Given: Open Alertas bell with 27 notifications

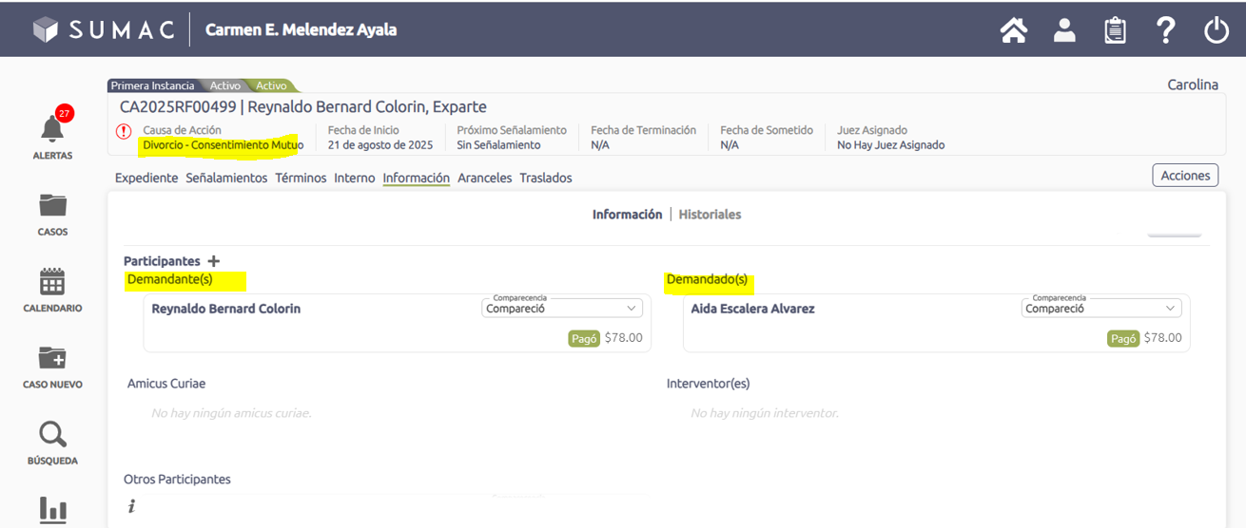Looking at the screenshot, I should pos(52,131).
